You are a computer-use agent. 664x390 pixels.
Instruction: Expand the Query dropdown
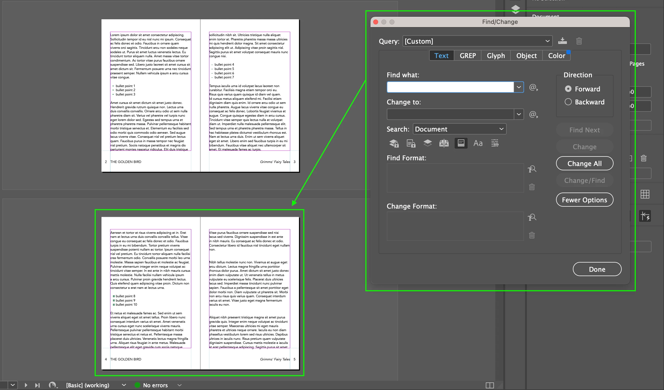click(547, 41)
